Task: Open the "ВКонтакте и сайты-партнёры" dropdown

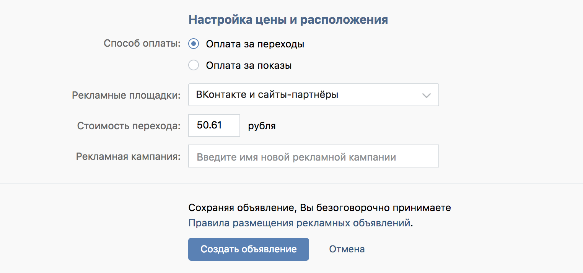Action: (306, 95)
